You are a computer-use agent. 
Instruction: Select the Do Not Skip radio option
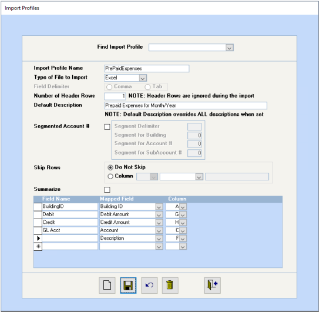pyautogui.click(x=110, y=167)
